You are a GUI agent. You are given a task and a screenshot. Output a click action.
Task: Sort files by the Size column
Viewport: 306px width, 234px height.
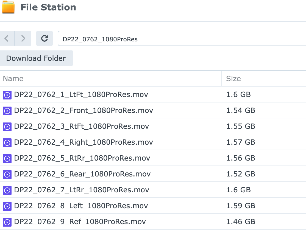pos(233,78)
